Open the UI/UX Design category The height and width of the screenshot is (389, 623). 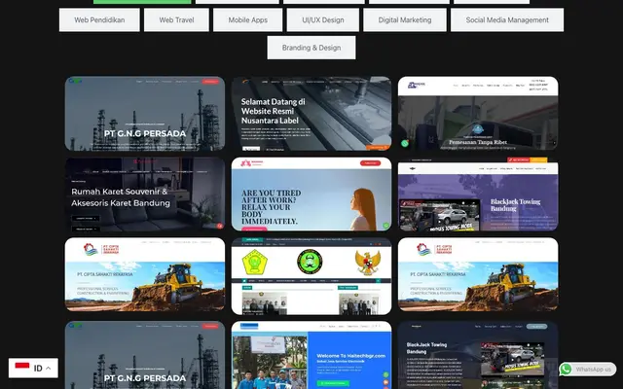[x=322, y=19]
